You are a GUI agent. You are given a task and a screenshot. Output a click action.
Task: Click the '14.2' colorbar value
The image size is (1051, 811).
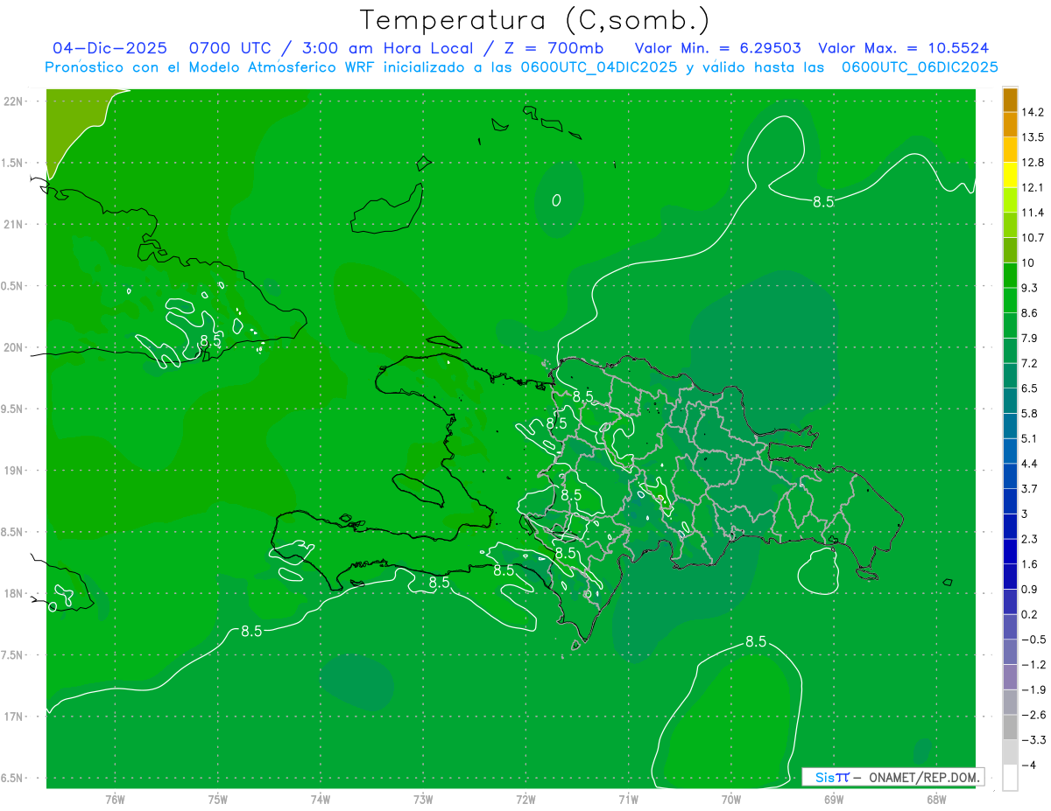click(x=1033, y=112)
